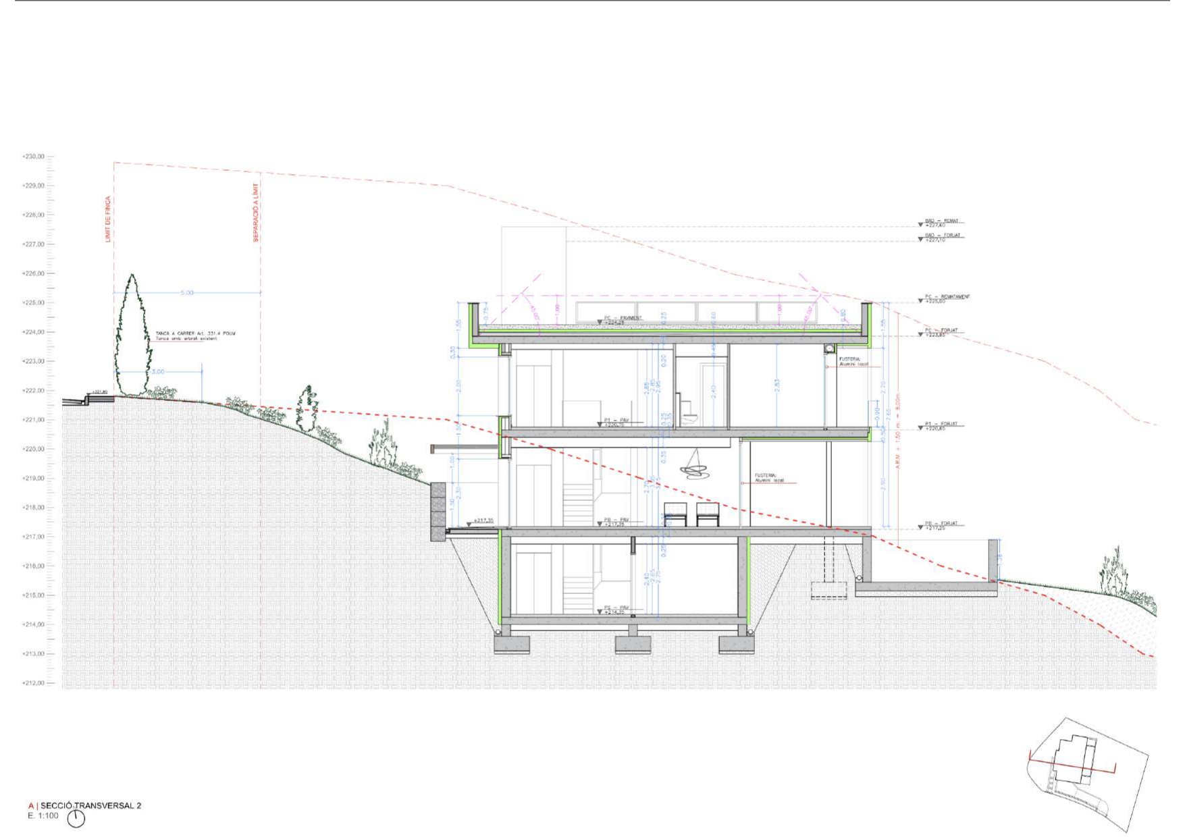
Task: Click the SEPARACIÓ A LÍMIT label
Action: tap(256, 213)
